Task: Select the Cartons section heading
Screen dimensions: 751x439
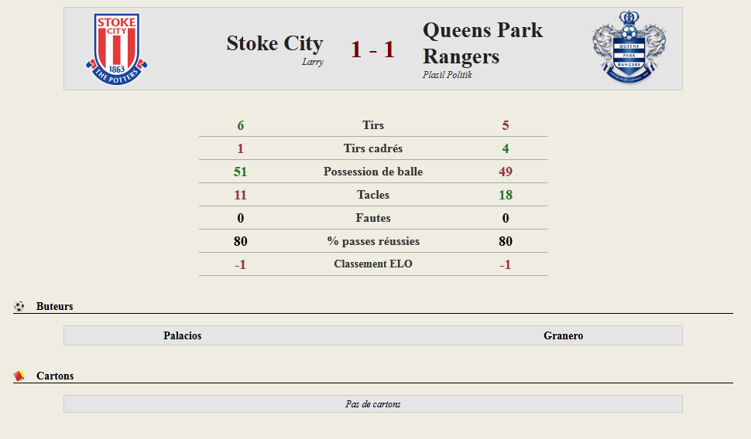Action: (55, 376)
